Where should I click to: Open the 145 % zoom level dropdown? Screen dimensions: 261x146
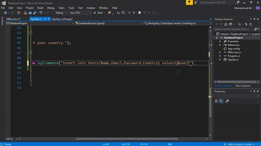pos(16,139)
